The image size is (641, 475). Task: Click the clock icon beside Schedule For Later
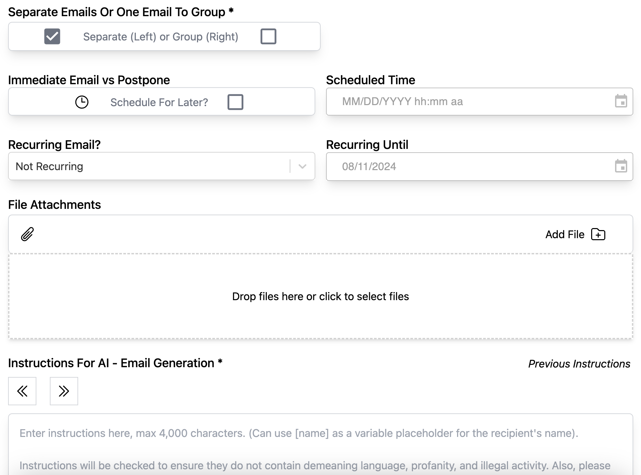[82, 102]
